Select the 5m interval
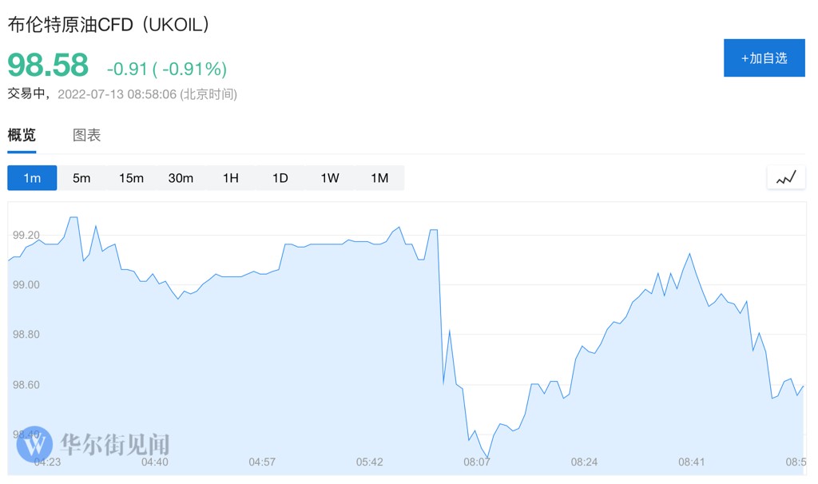The height and width of the screenshot is (484, 818). pyautogui.click(x=81, y=178)
